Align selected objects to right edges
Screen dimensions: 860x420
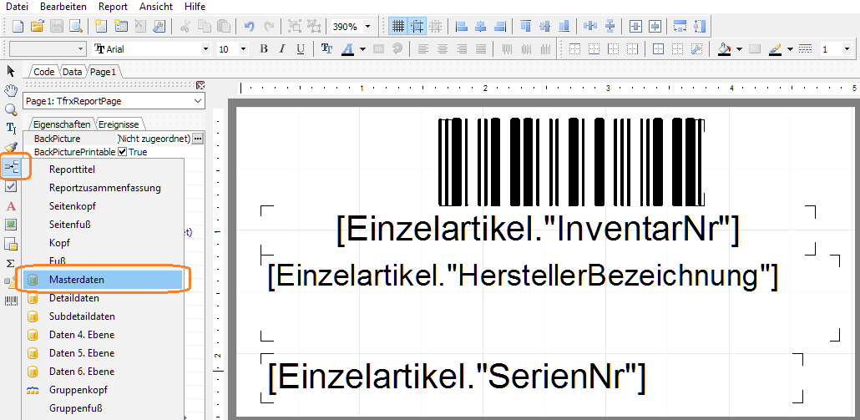tap(499, 26)
